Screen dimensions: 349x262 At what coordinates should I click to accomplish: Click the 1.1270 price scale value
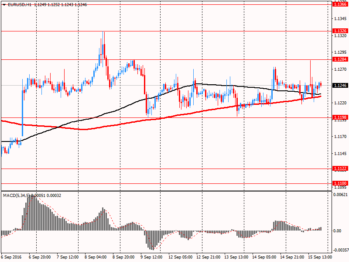[x=340, y=69]
